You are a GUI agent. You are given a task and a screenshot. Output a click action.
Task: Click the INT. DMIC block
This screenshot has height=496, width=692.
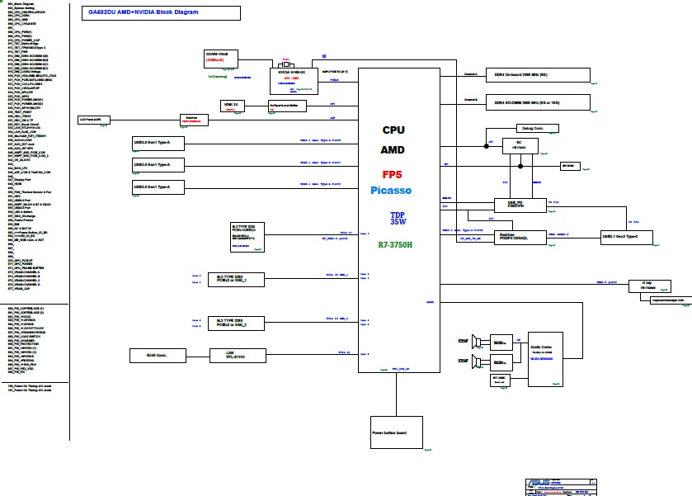500,380
